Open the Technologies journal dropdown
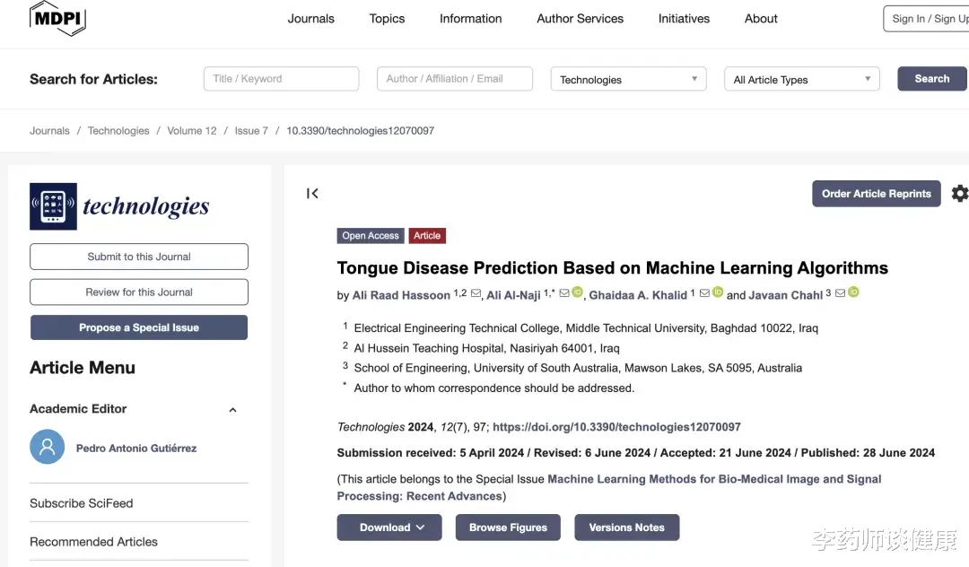This screenshot has height=567, width=969. click(628, 79)
